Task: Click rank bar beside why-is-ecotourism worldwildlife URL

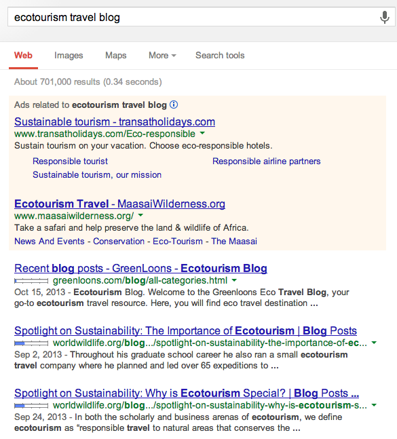Action: click(31, 405)
